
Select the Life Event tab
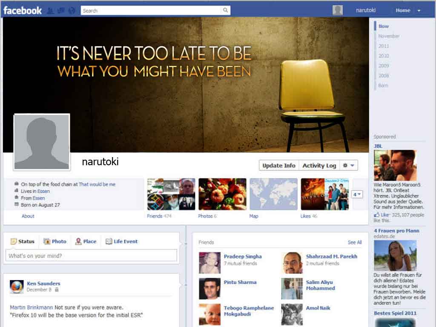(121, 241)
